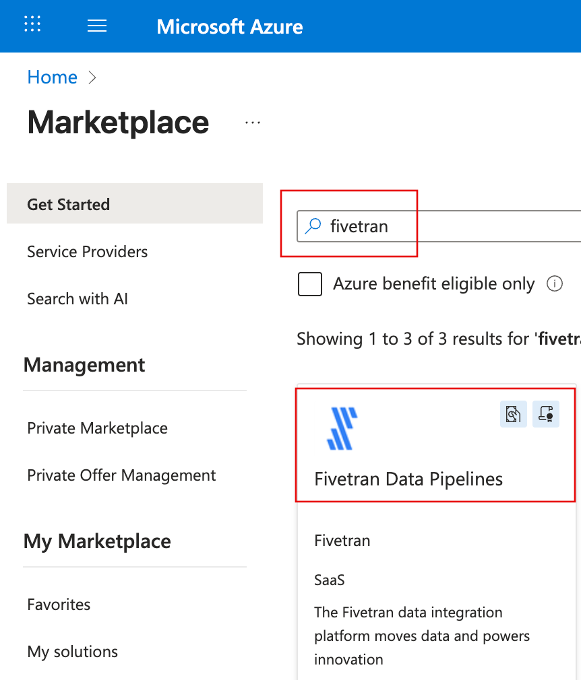
Task: Open Private Offer Management under Management
Action: tap(121, 475)
